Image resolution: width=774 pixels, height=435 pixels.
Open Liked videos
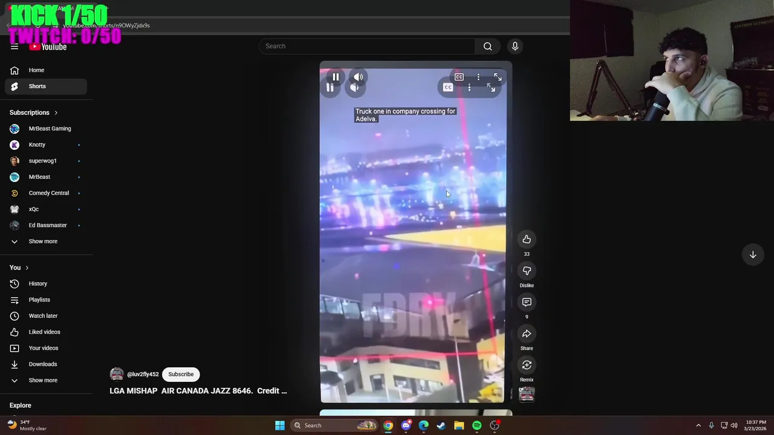pos(46,332)
